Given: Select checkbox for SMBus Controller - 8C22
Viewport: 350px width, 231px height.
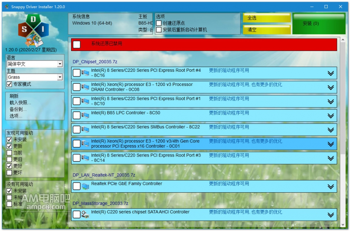Looking at the screenshot, I should pos(77,129).
